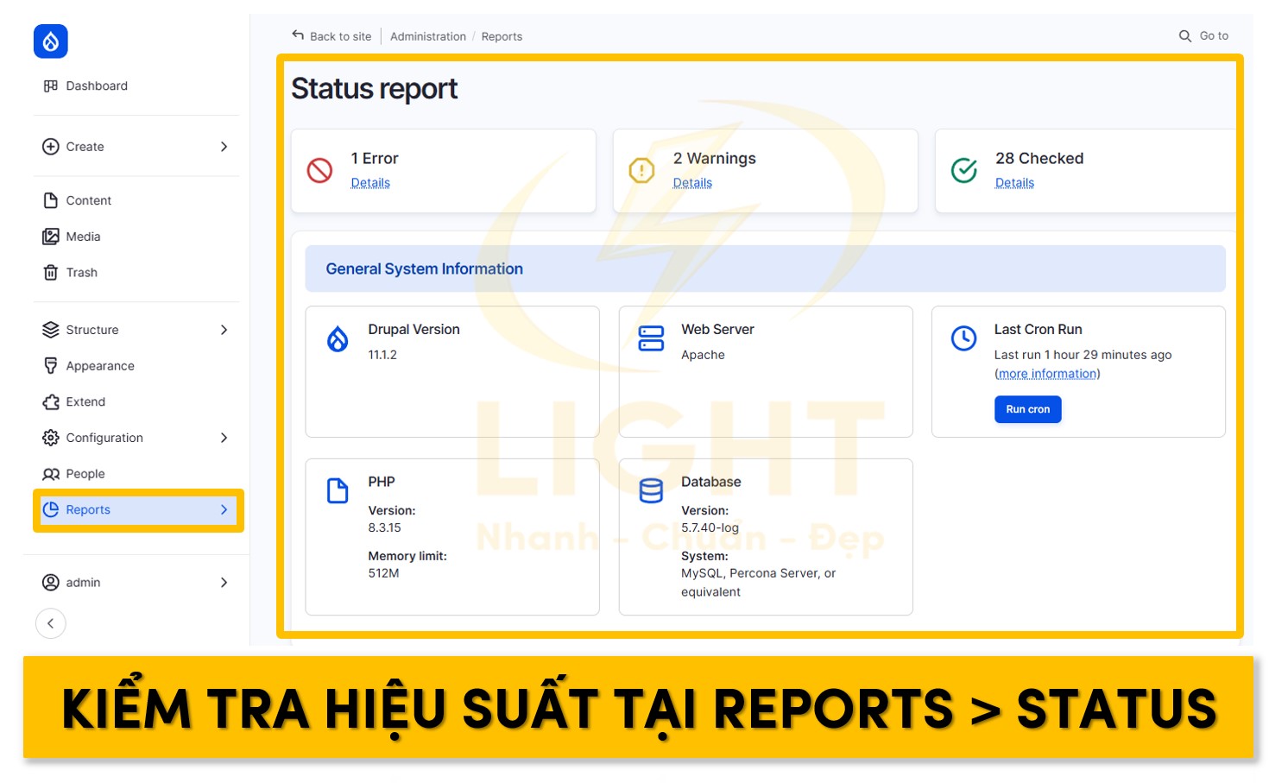Click the Drupal Version drop icon
This screenshot has width=1269, height=783.
pos(338,338)
